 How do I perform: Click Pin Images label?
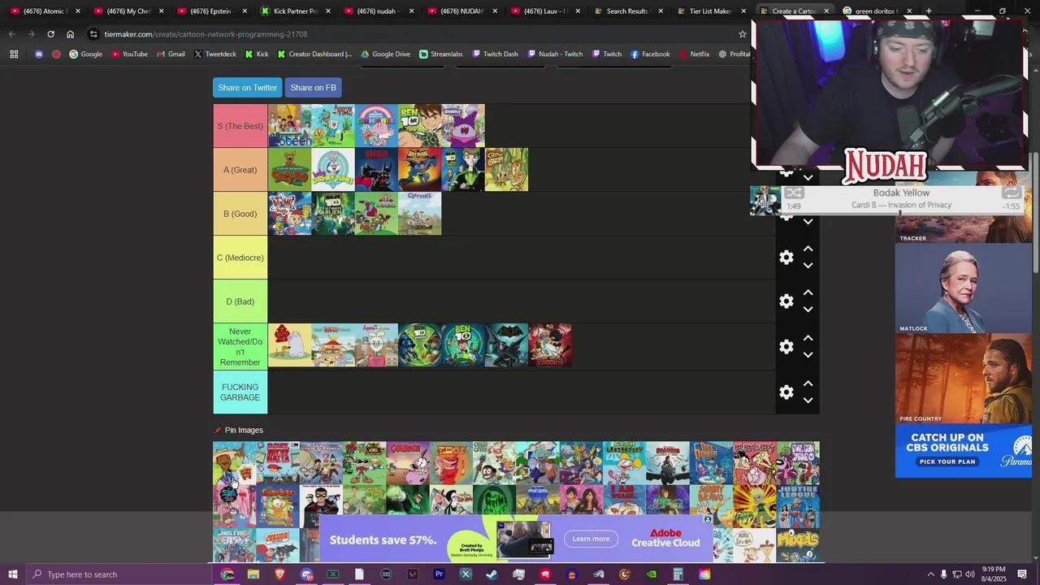(244, 430)
